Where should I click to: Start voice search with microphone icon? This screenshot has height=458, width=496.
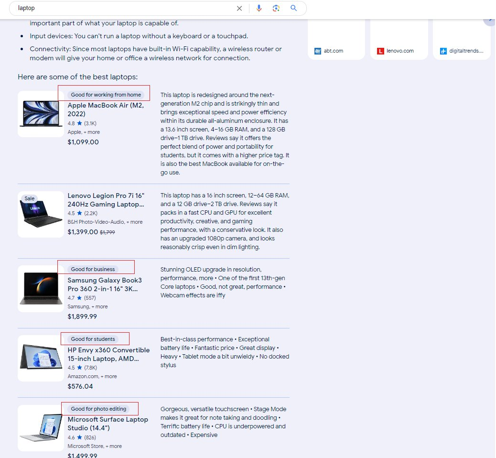[x=259, y=8]
